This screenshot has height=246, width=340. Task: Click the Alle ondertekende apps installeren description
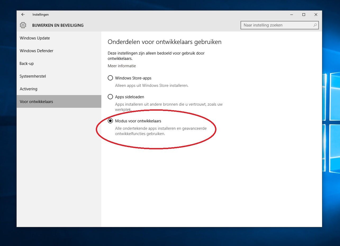click(161, 131)
